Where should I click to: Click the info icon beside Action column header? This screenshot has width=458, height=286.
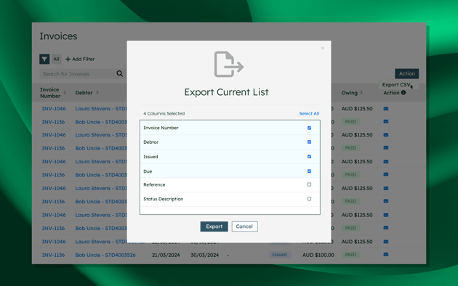coord(403,92)
